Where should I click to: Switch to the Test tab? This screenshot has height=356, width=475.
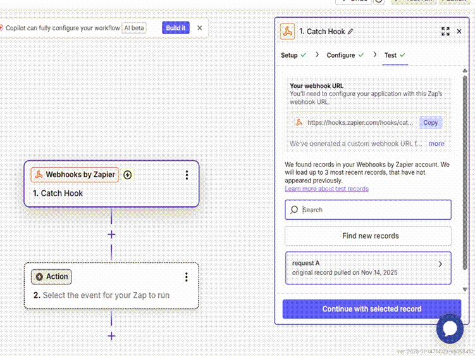(x=395, y=55)
